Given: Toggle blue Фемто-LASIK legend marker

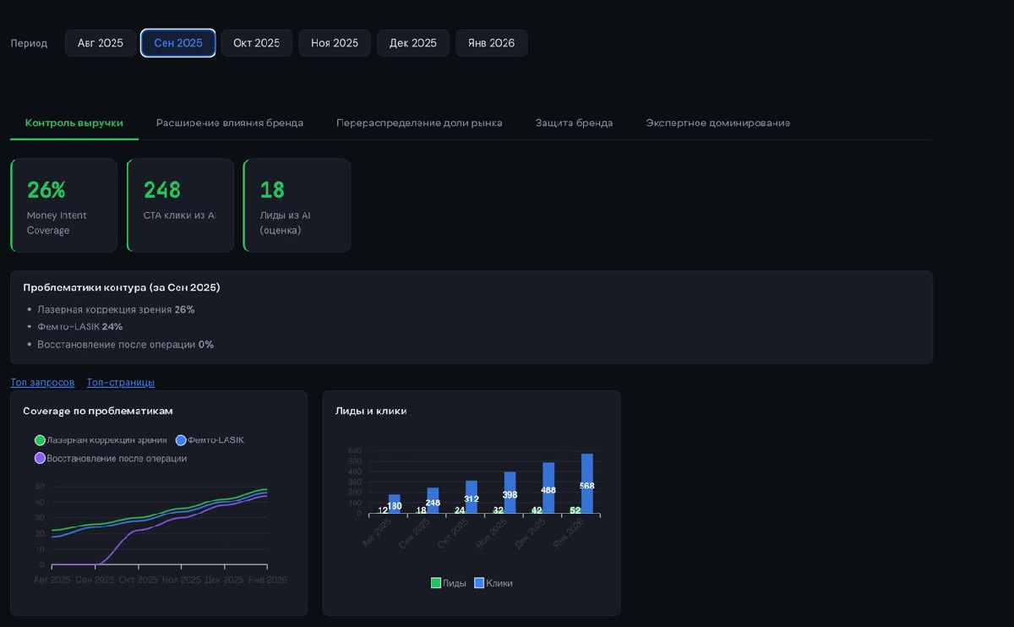Looking at the screenshot, I should pyautogui.click(x=181, y=440).
